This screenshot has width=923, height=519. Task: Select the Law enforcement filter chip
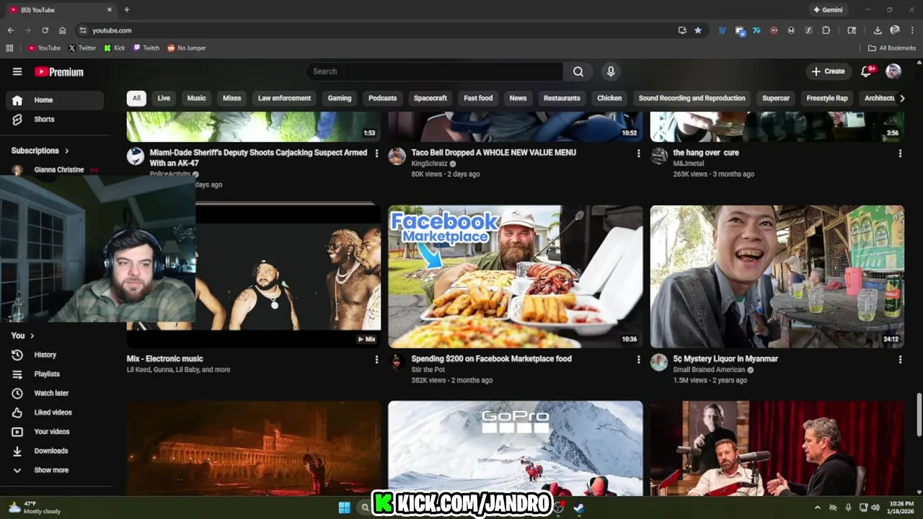pos(284,98)
